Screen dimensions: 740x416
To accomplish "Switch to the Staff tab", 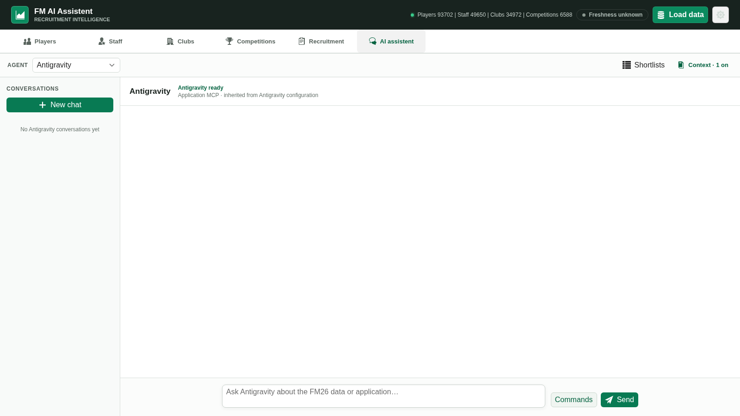I will pyautogui.click(x=110, y=41).
